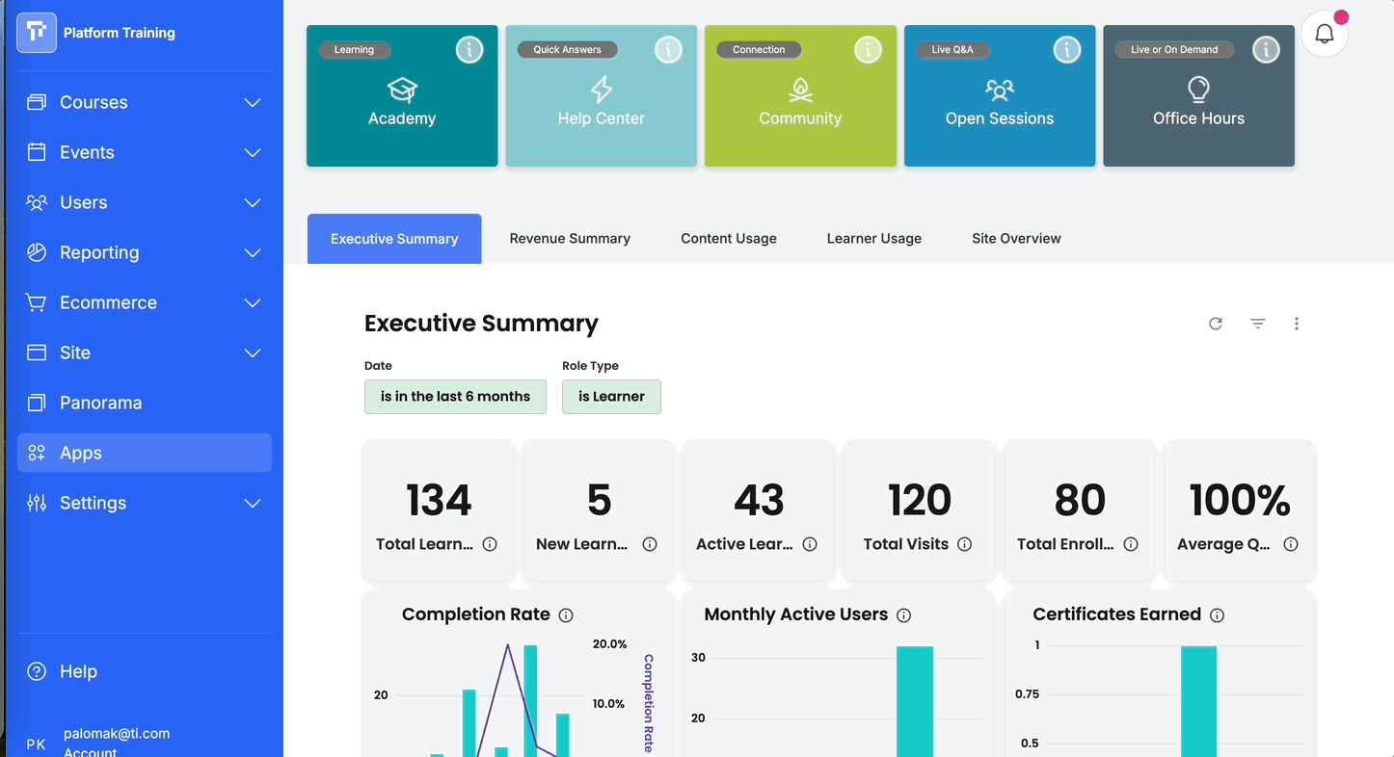
Task: Open the Apps sidebar item
Action: click(145, 453)
